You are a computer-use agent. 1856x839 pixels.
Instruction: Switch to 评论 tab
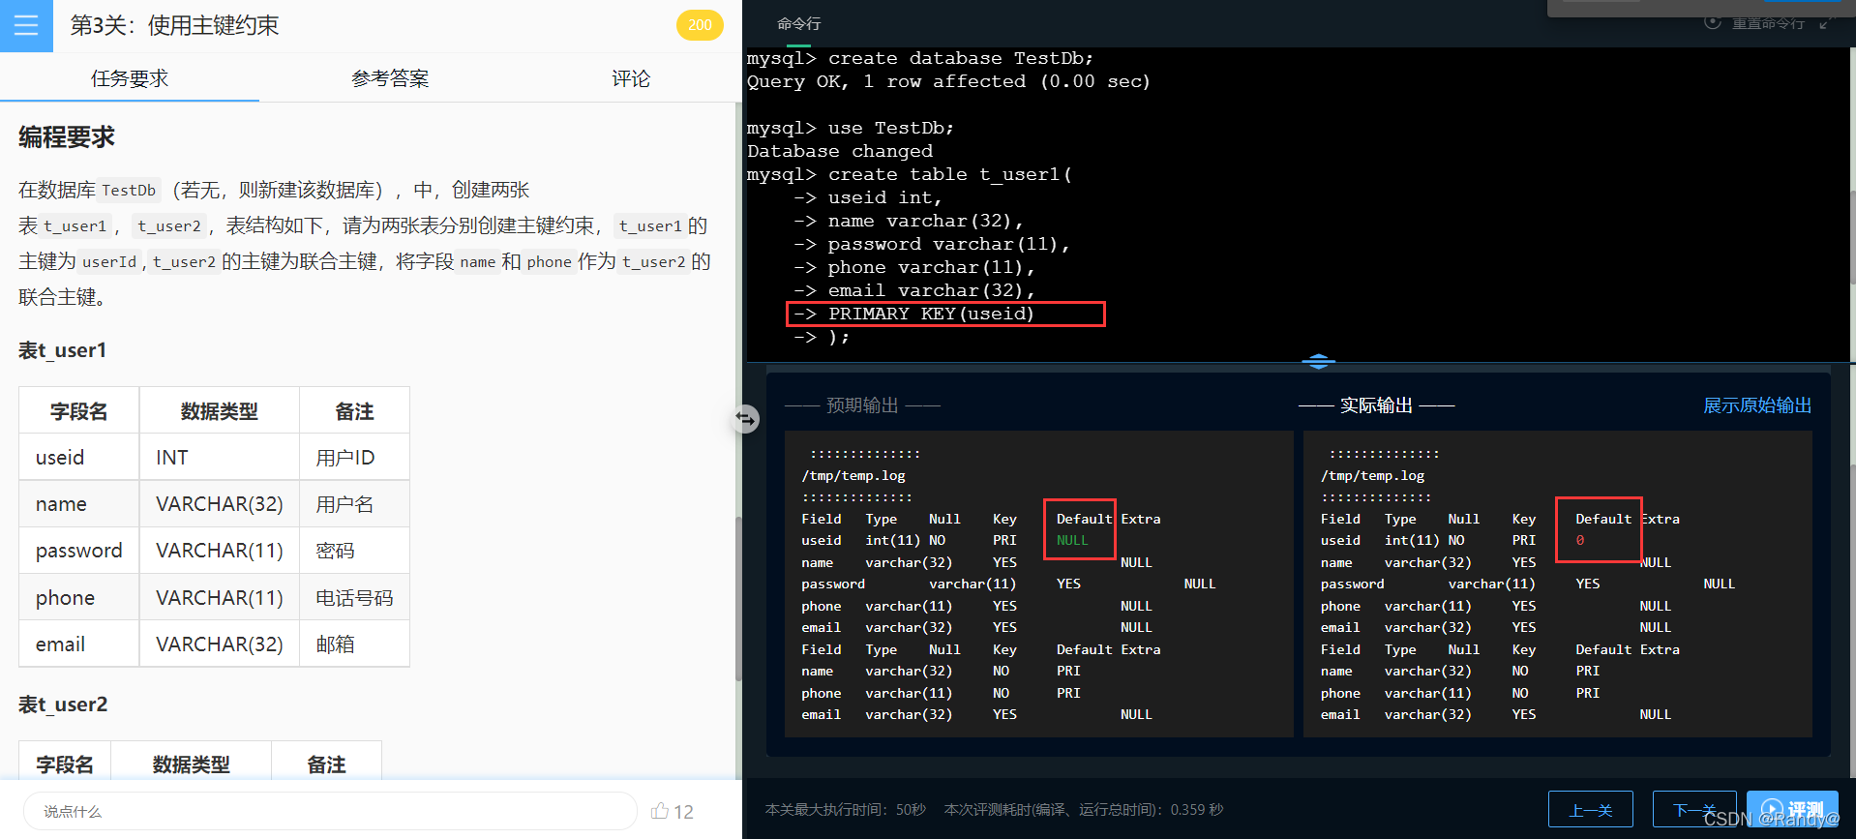point(631,78)
